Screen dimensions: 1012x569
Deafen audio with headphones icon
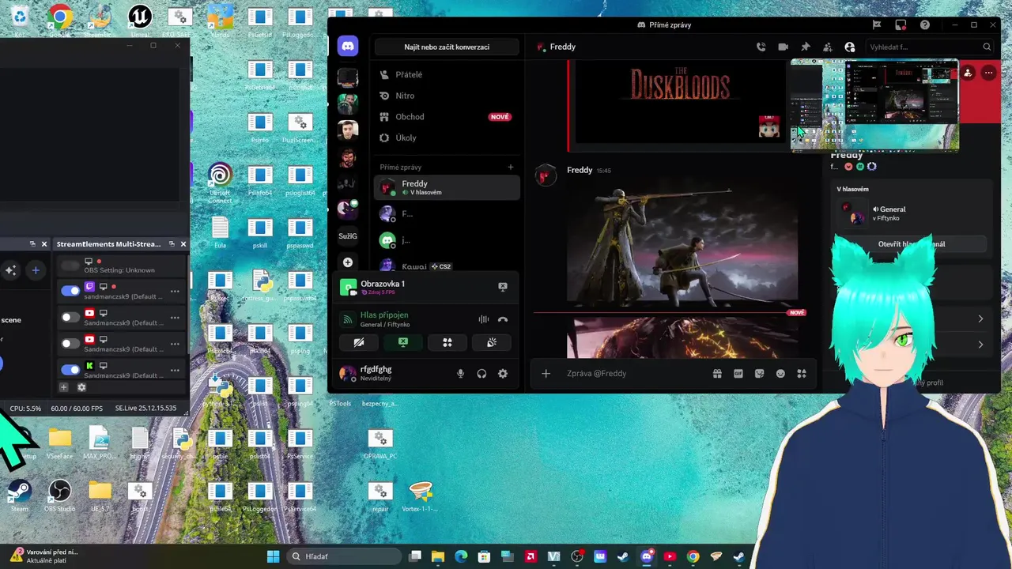tap(481, 373)
